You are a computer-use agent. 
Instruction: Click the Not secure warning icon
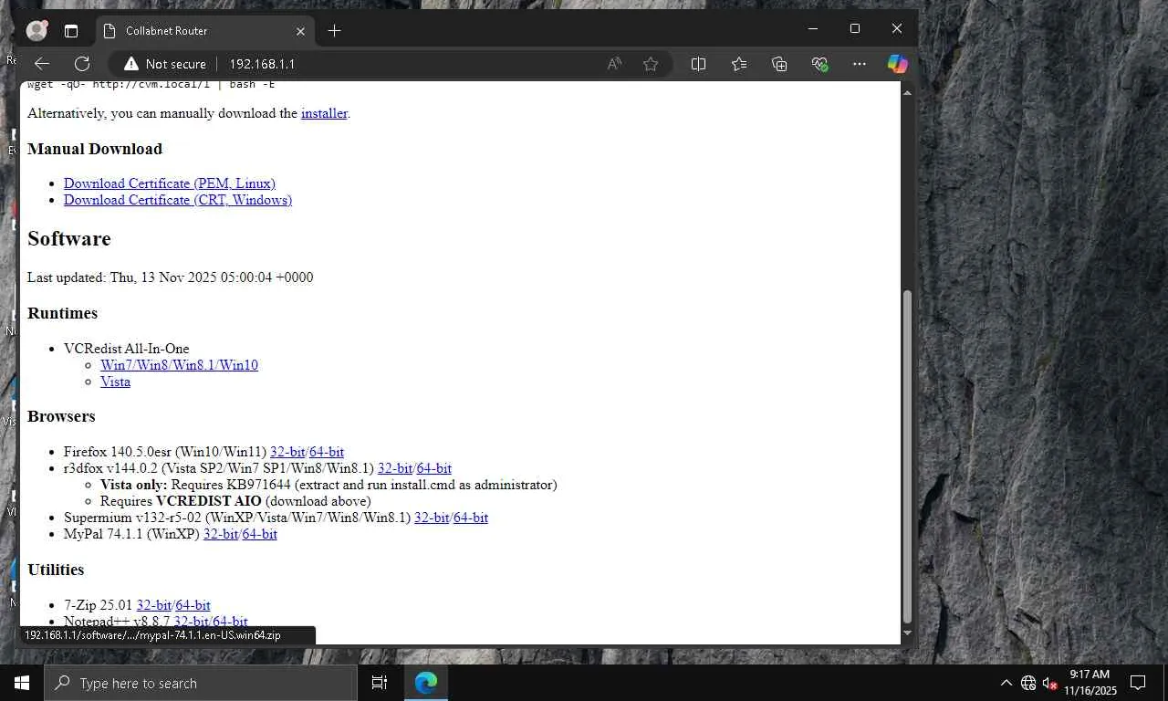pyautogui.click(x=131, y=64)
